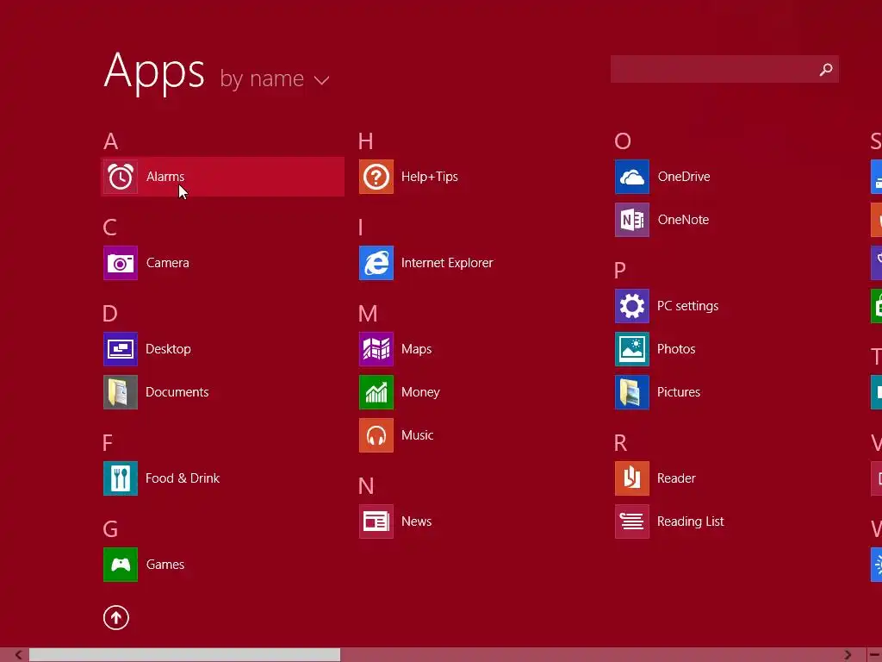Screen dimensions: 882x662
Task: Jump to letter M group header
Action: coord(368,314)
